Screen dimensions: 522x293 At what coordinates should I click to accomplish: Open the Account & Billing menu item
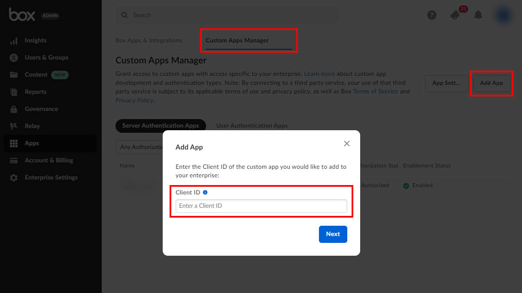click(49, 161)
